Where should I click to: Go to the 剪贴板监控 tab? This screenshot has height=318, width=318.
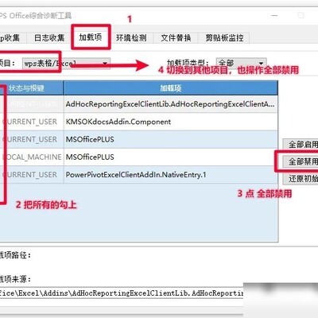pos(224,38)
